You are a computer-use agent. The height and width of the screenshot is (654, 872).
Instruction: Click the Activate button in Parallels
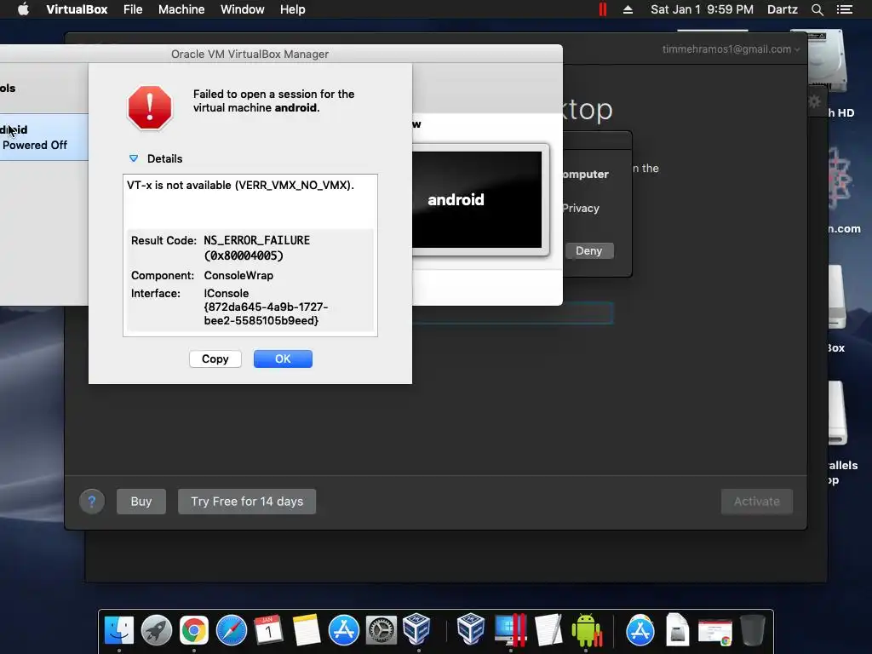[757, 502]
